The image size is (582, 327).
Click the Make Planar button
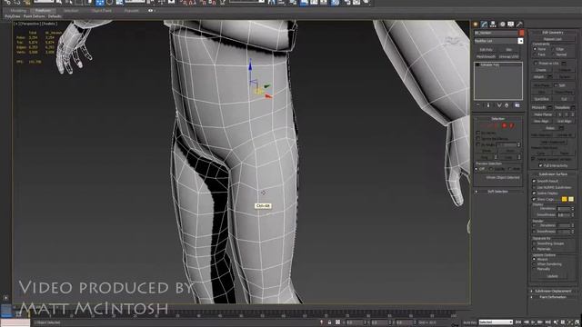pyautogui.click(x=543, y=114)
